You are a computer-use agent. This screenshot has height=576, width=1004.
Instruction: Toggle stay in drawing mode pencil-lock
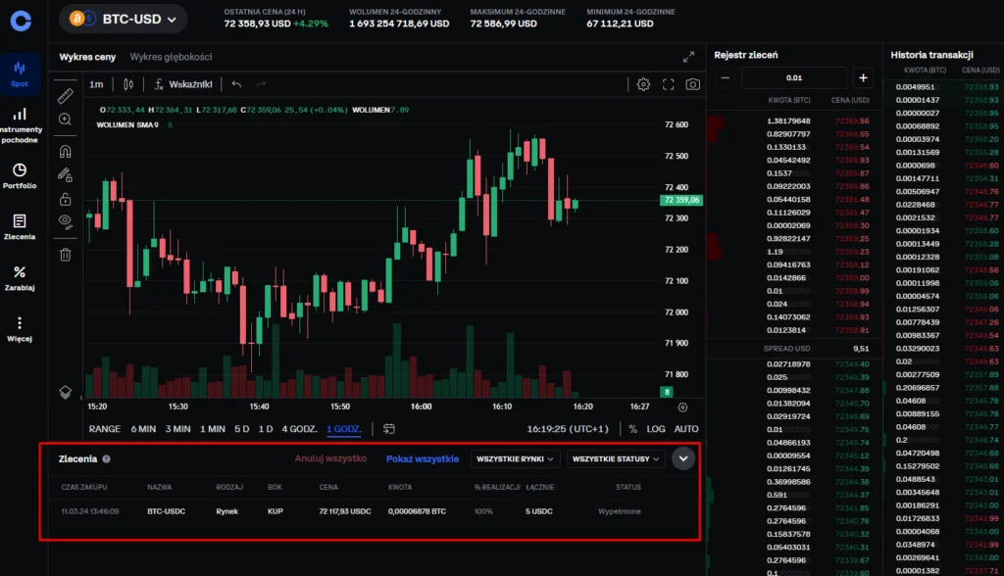click(x=66, y=174)
